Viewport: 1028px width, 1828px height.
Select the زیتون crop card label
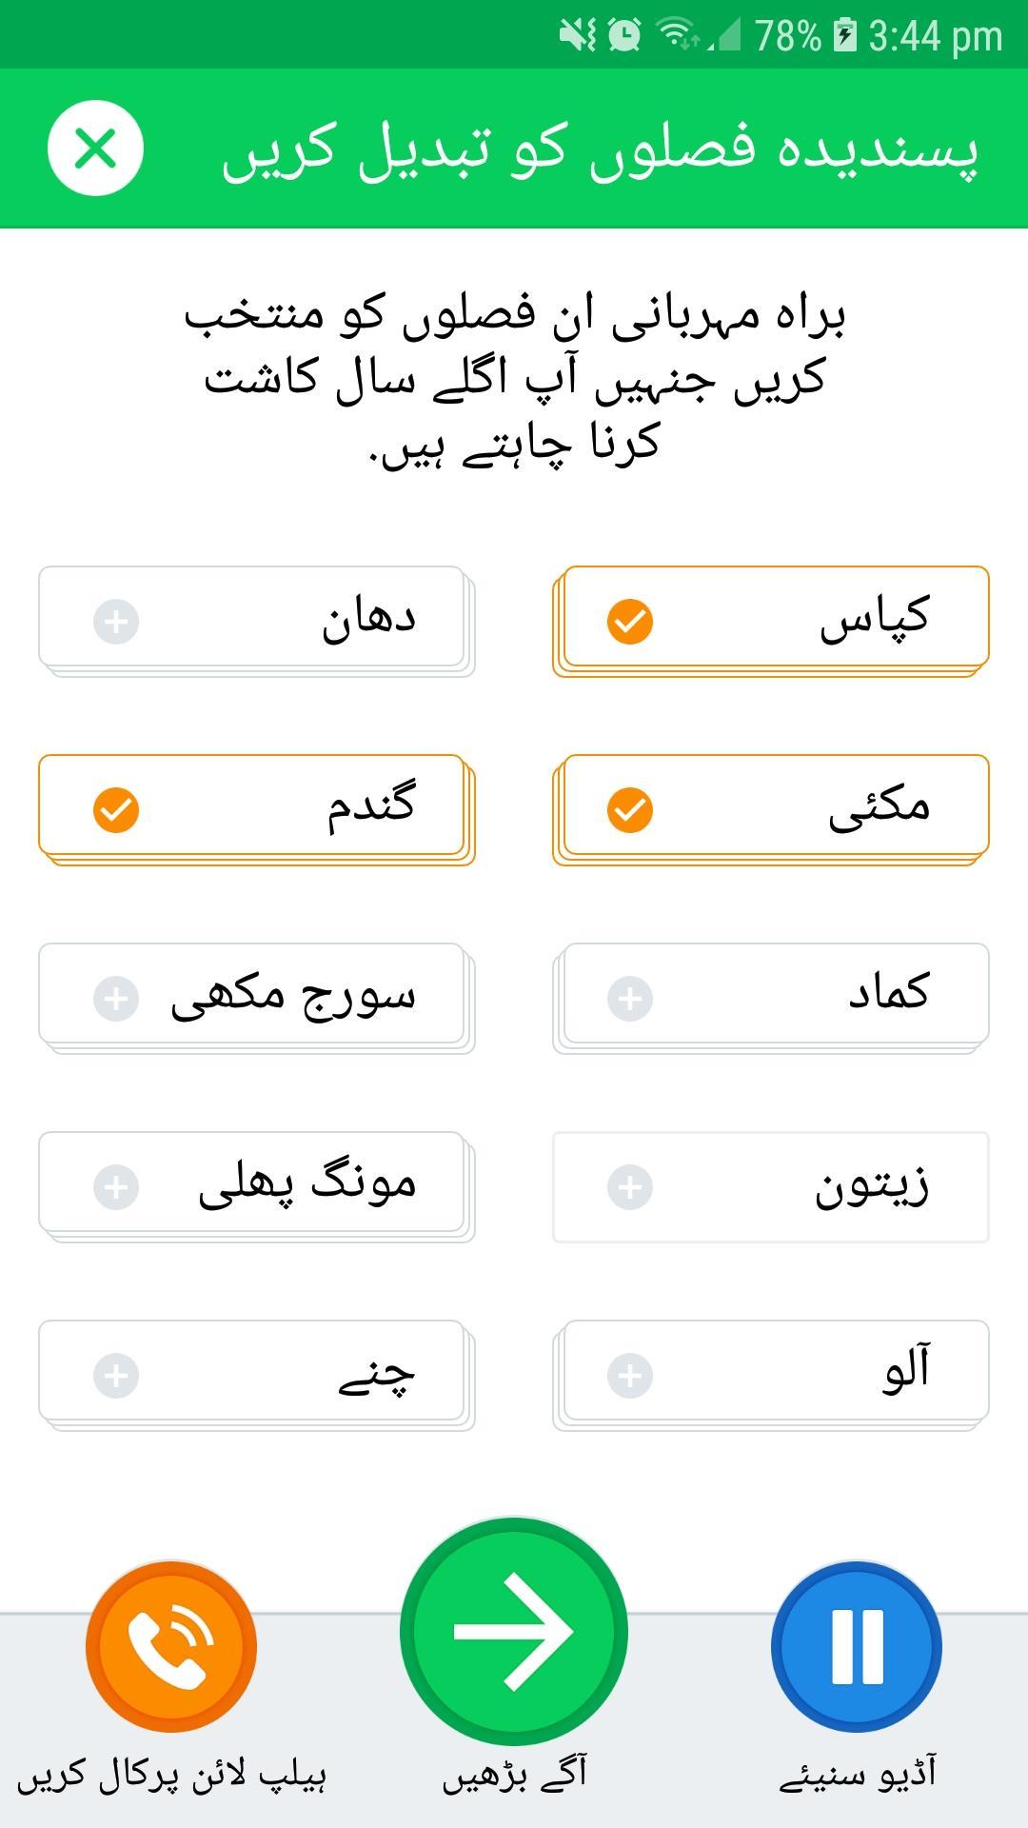point(872,1187)
